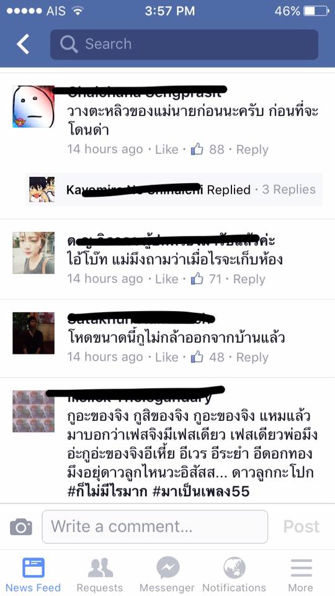335x596 pixels.
Task: Focus the Write a comment field
Action: pos(154,527)
